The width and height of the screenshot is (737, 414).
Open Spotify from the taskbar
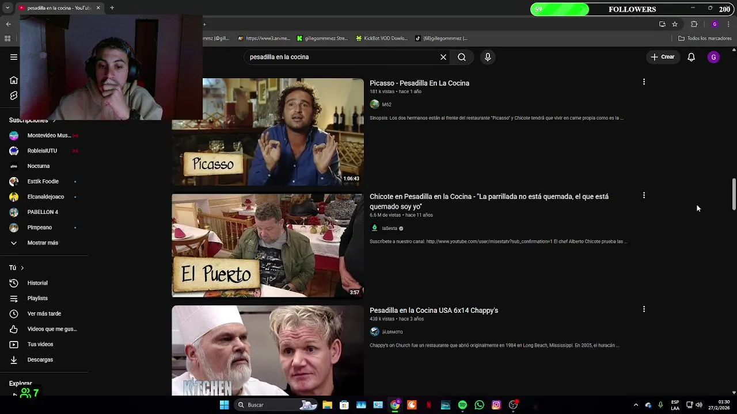pos(462,405)
